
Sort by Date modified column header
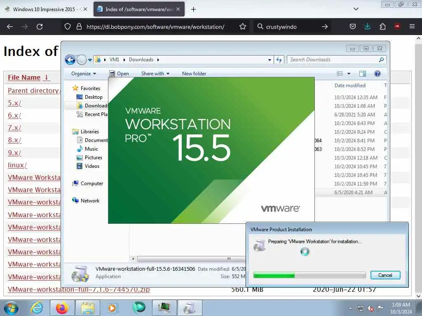(x=350, y=86)
